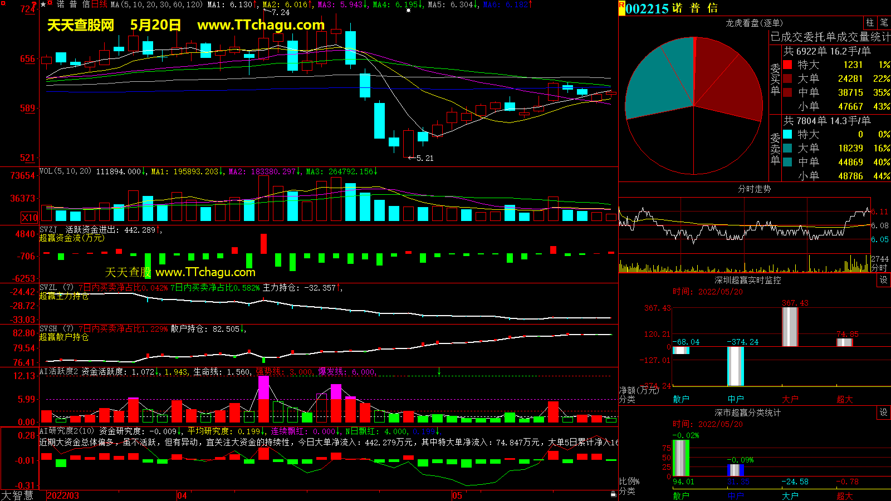Click the 大智慧 logo in the bottom-left corner
The height and width of the screenshot is (501, 891).
pyautogui.click(x=17, y=495)
